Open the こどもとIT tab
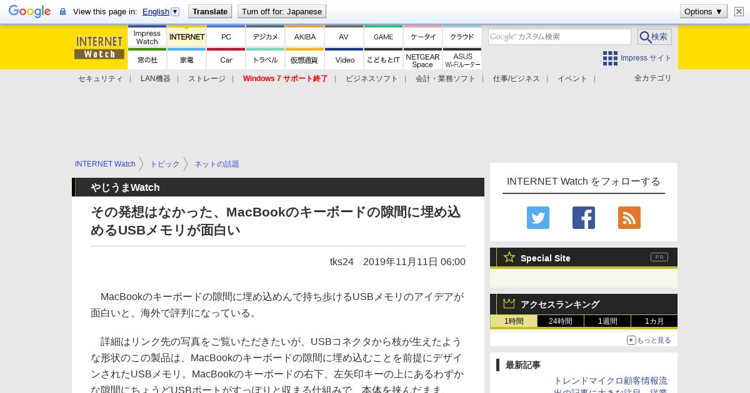Image resolution: width=750 pixels, height=393 pixels. (384, 59)
